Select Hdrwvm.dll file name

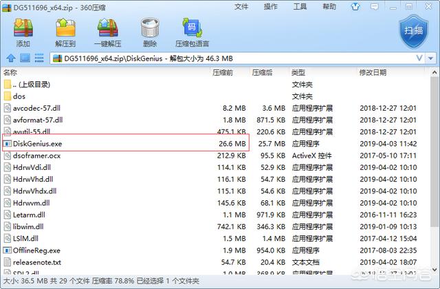32,203
